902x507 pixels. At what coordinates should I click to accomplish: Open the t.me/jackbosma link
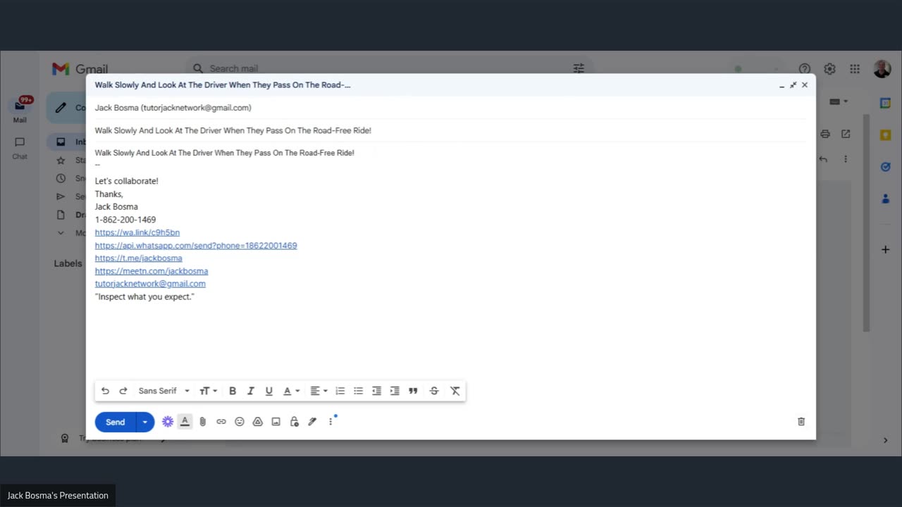[139, 258]
